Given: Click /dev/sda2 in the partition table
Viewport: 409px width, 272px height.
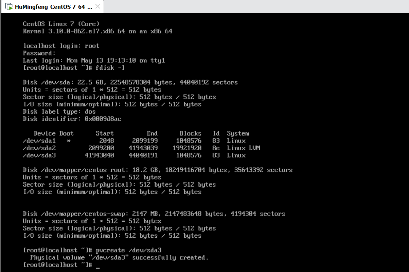Looking at the screenshot, I should 39,148.
